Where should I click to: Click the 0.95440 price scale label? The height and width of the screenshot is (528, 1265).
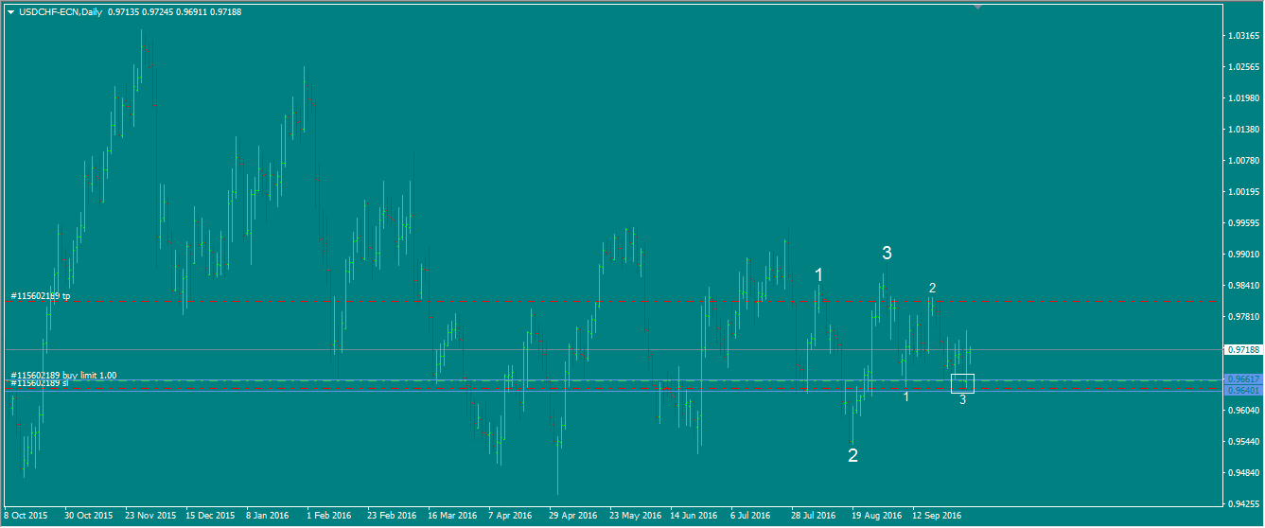[1243, 442]
